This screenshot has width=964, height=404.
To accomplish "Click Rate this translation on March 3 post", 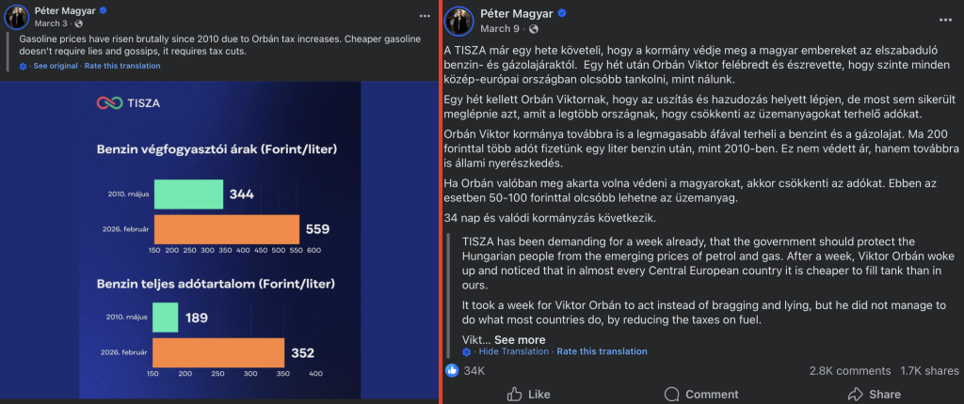I will coord(121,67).
